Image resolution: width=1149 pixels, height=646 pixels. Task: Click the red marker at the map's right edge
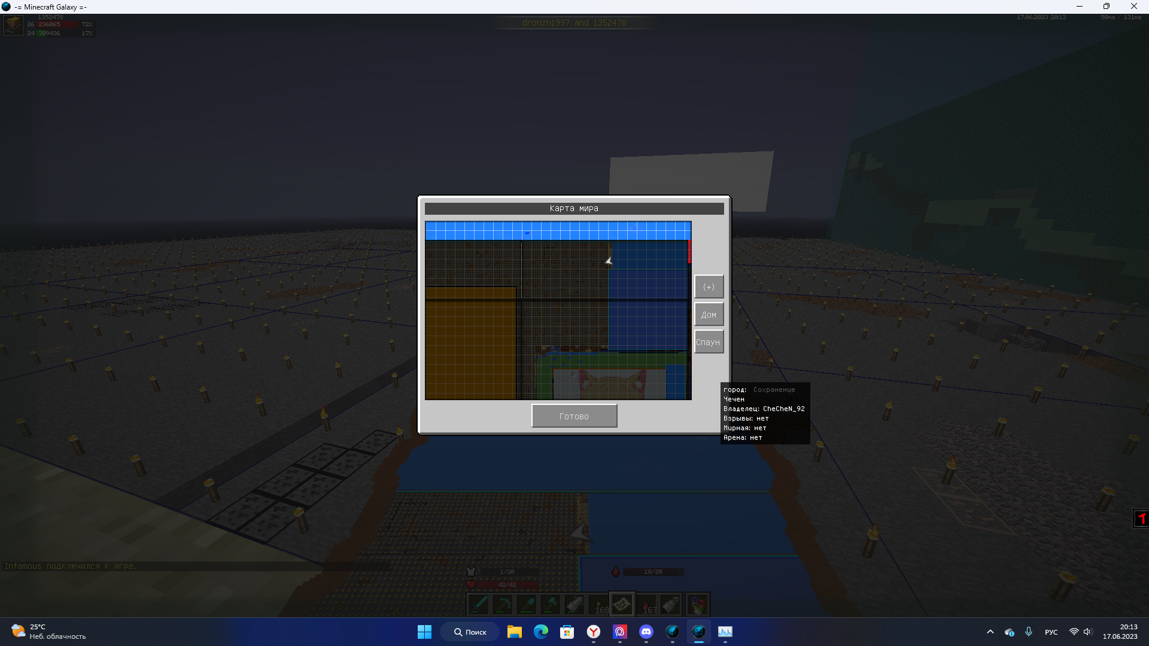point(689,251)
